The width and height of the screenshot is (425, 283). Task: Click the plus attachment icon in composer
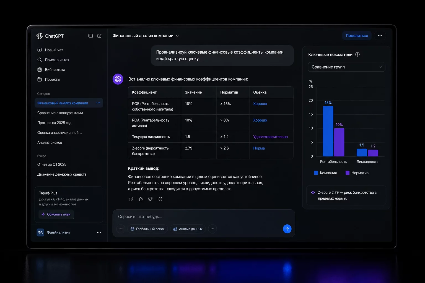click(x=121, y=229)
